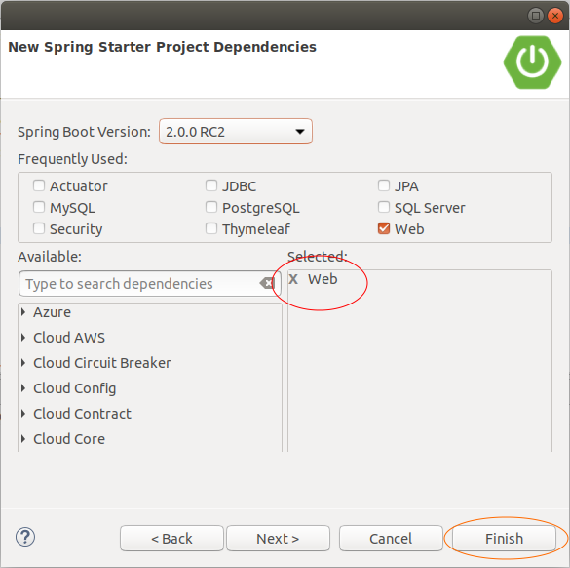Select the Cloud Core tree item
Screen dimensions: 570x568
tap(69, 439)
